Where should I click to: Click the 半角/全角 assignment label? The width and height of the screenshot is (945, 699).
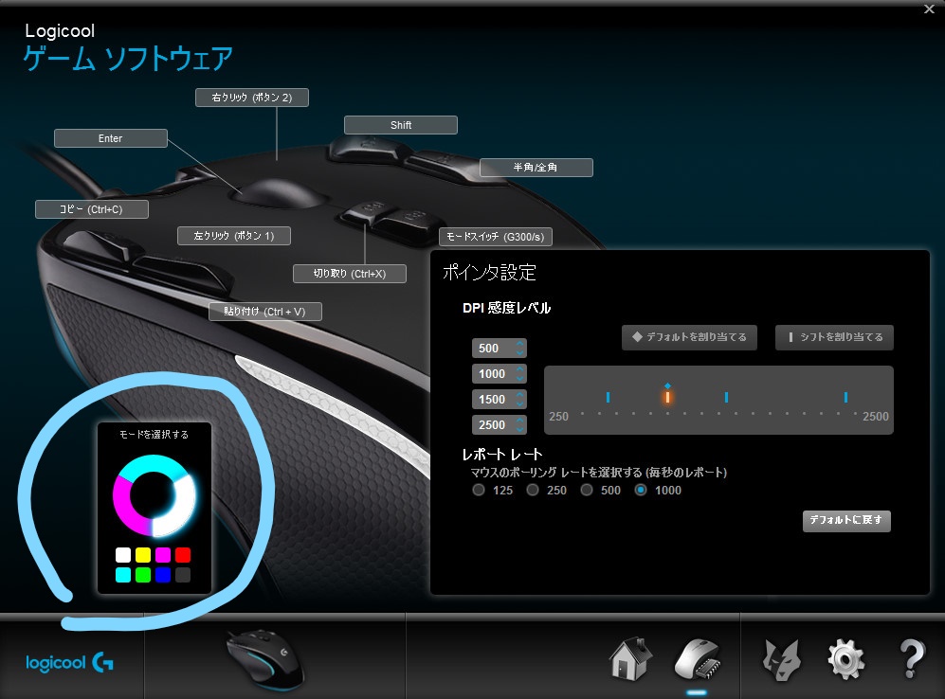coord(536,168)
